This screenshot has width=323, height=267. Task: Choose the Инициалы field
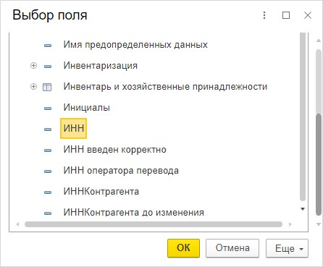click(x=87, y=107)
